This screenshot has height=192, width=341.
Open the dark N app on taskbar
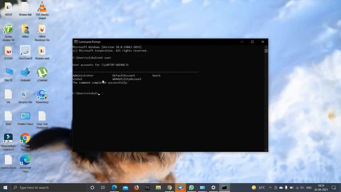(147, 187)
